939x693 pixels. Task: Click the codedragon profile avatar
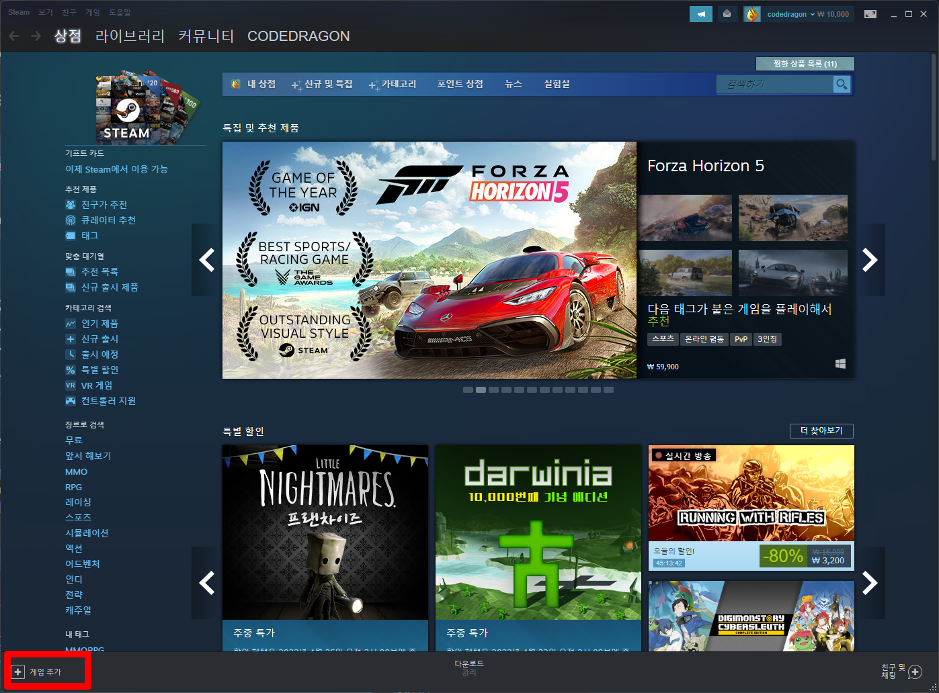click(751, 14)
